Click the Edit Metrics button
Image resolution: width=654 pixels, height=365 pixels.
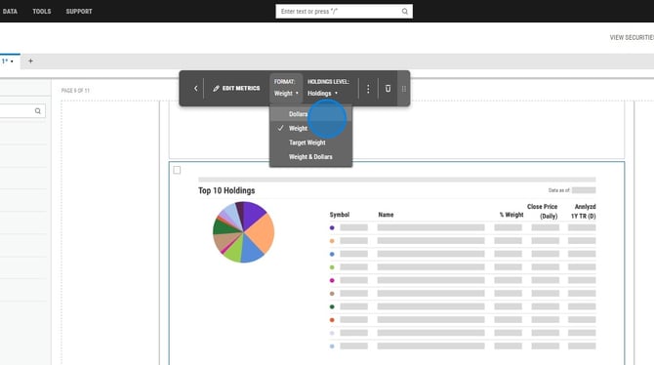[236, 89]
